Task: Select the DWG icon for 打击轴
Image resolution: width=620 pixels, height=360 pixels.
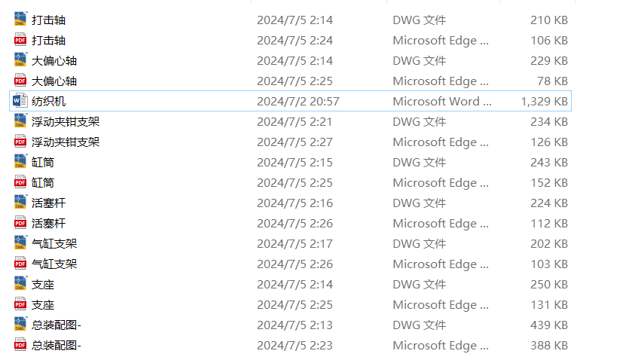Action: tap(20, 19)
